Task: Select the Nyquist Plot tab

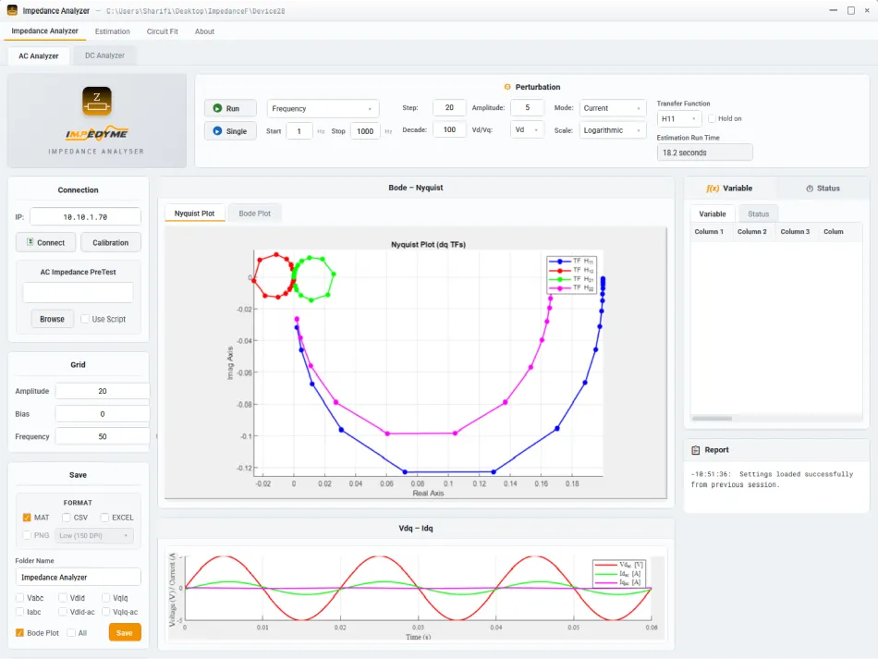Action: coord(194,214)
